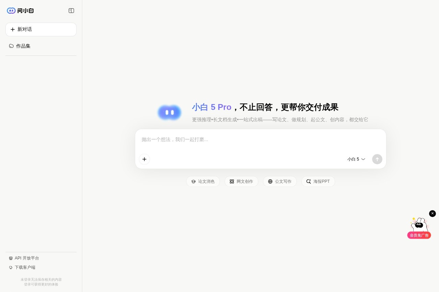The width and height of the screenshot is (439, 292).
Task: Click the 未登录无法保存相关的内容 notice text
Action: click(x=41, y=280)
